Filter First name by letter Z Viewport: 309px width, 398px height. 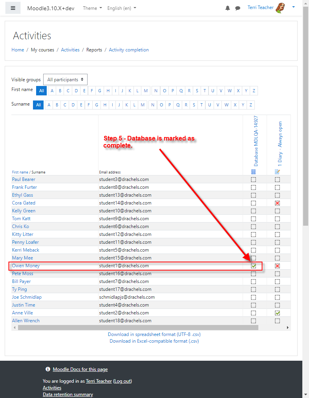coord(254,91)
